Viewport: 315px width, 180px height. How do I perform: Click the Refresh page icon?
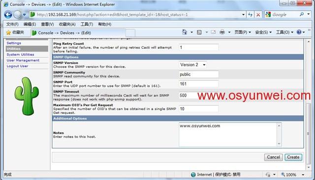click(250, 14)
